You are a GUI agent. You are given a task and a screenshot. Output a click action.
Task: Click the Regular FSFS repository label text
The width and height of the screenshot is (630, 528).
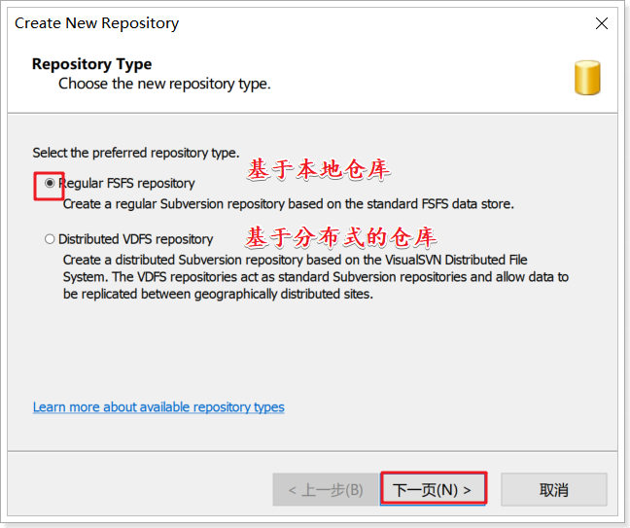point(126,183)
